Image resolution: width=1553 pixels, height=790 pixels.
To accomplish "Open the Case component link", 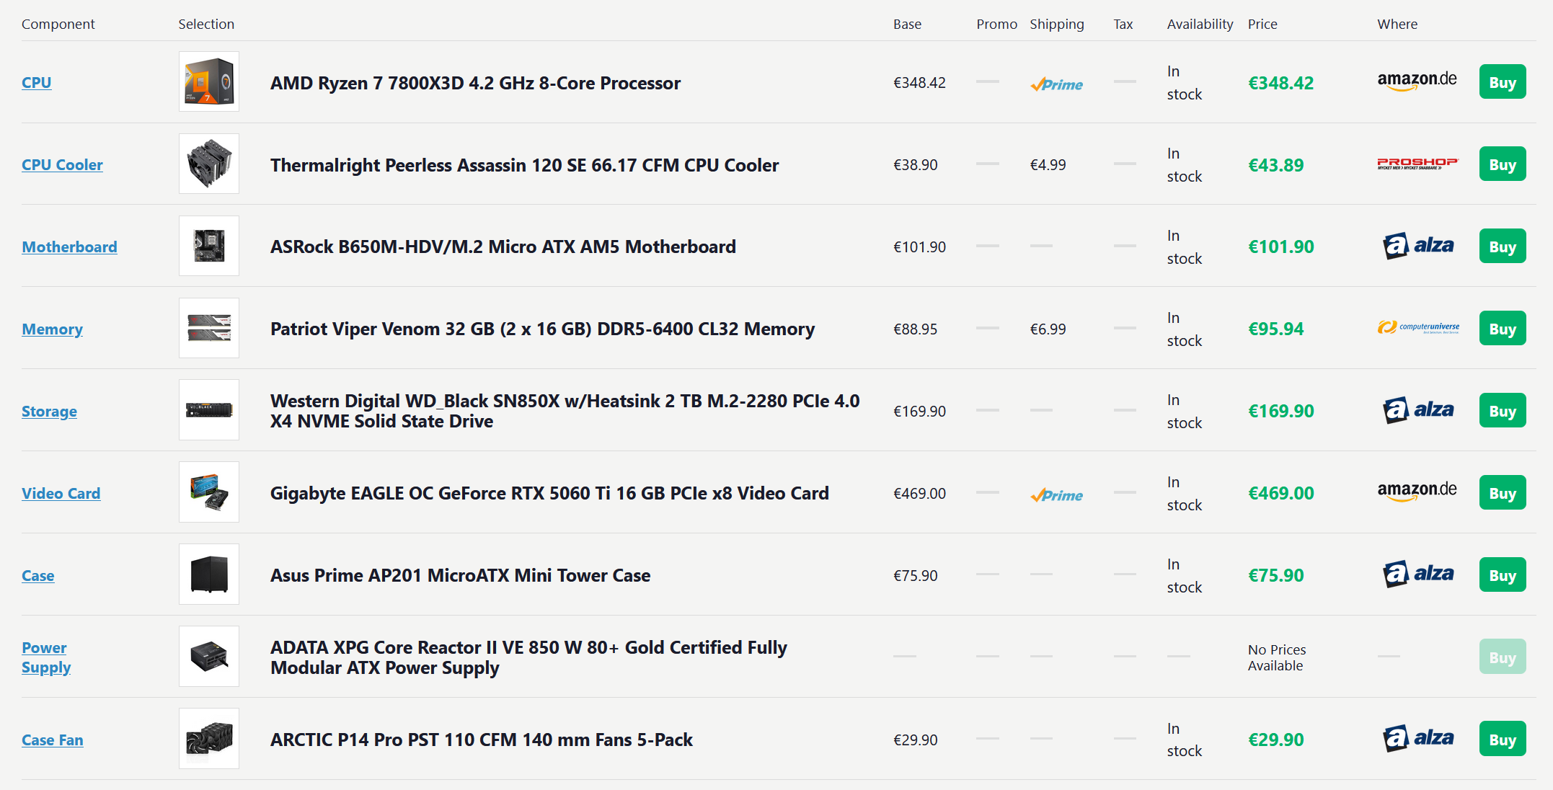I will click(37, 576).
